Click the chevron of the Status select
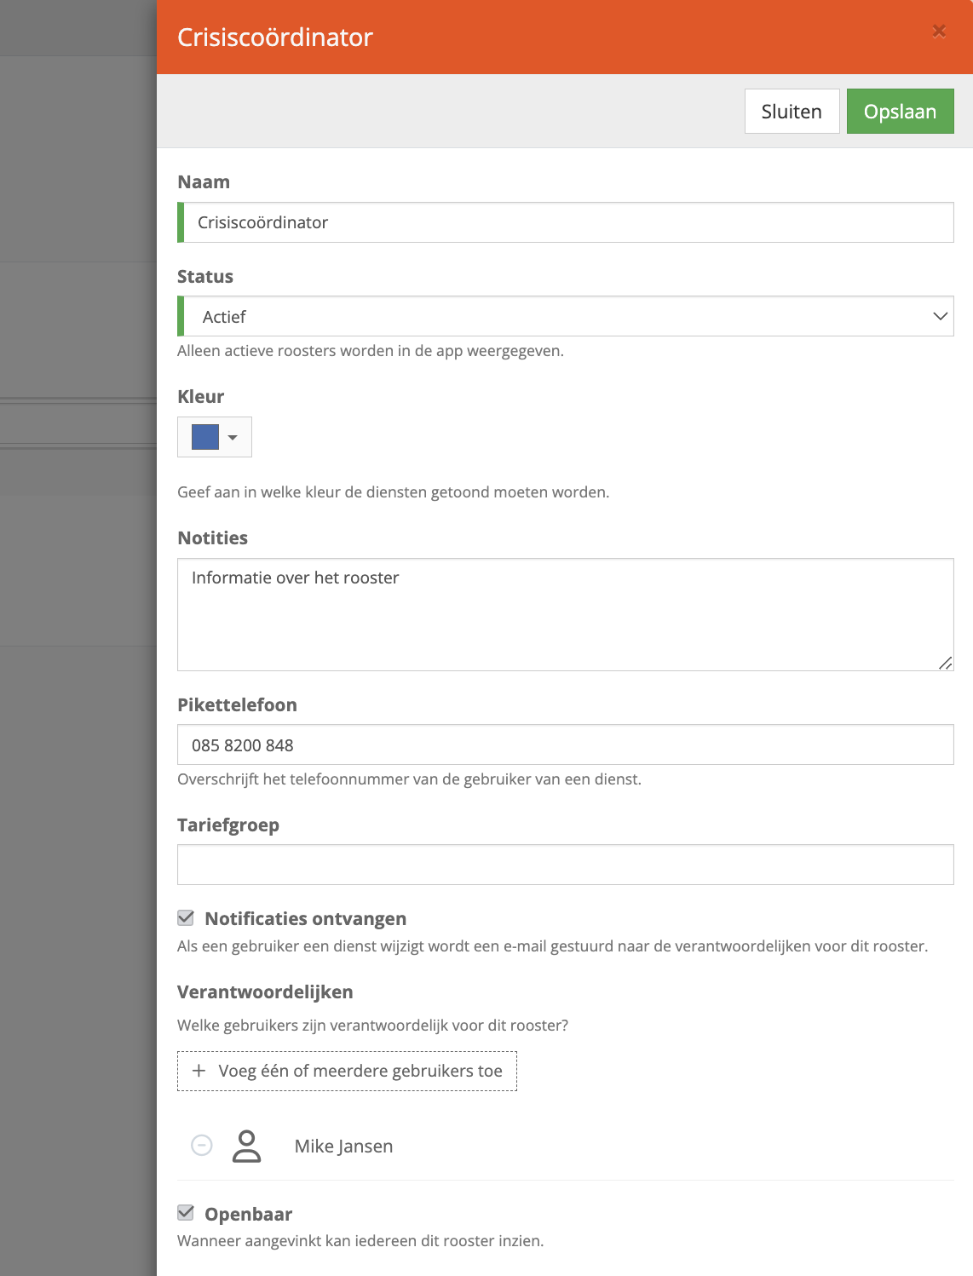The height and width of the screenshot is (1276, 973). point(940,316)
